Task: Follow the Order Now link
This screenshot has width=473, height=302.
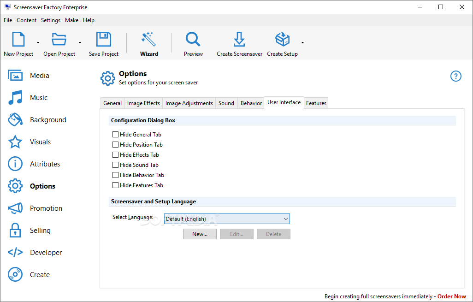Action: [452, 296]
